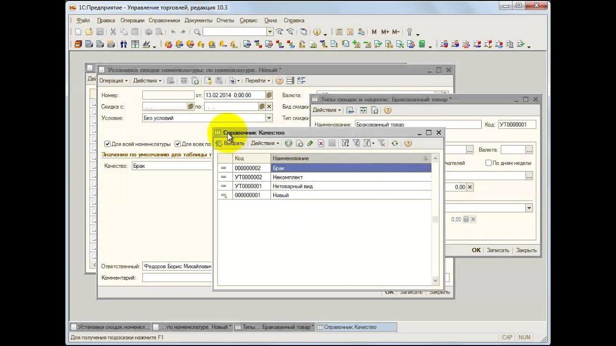
Task: Filter by current value icon in Качество toolbar
Action: (356, 143)
